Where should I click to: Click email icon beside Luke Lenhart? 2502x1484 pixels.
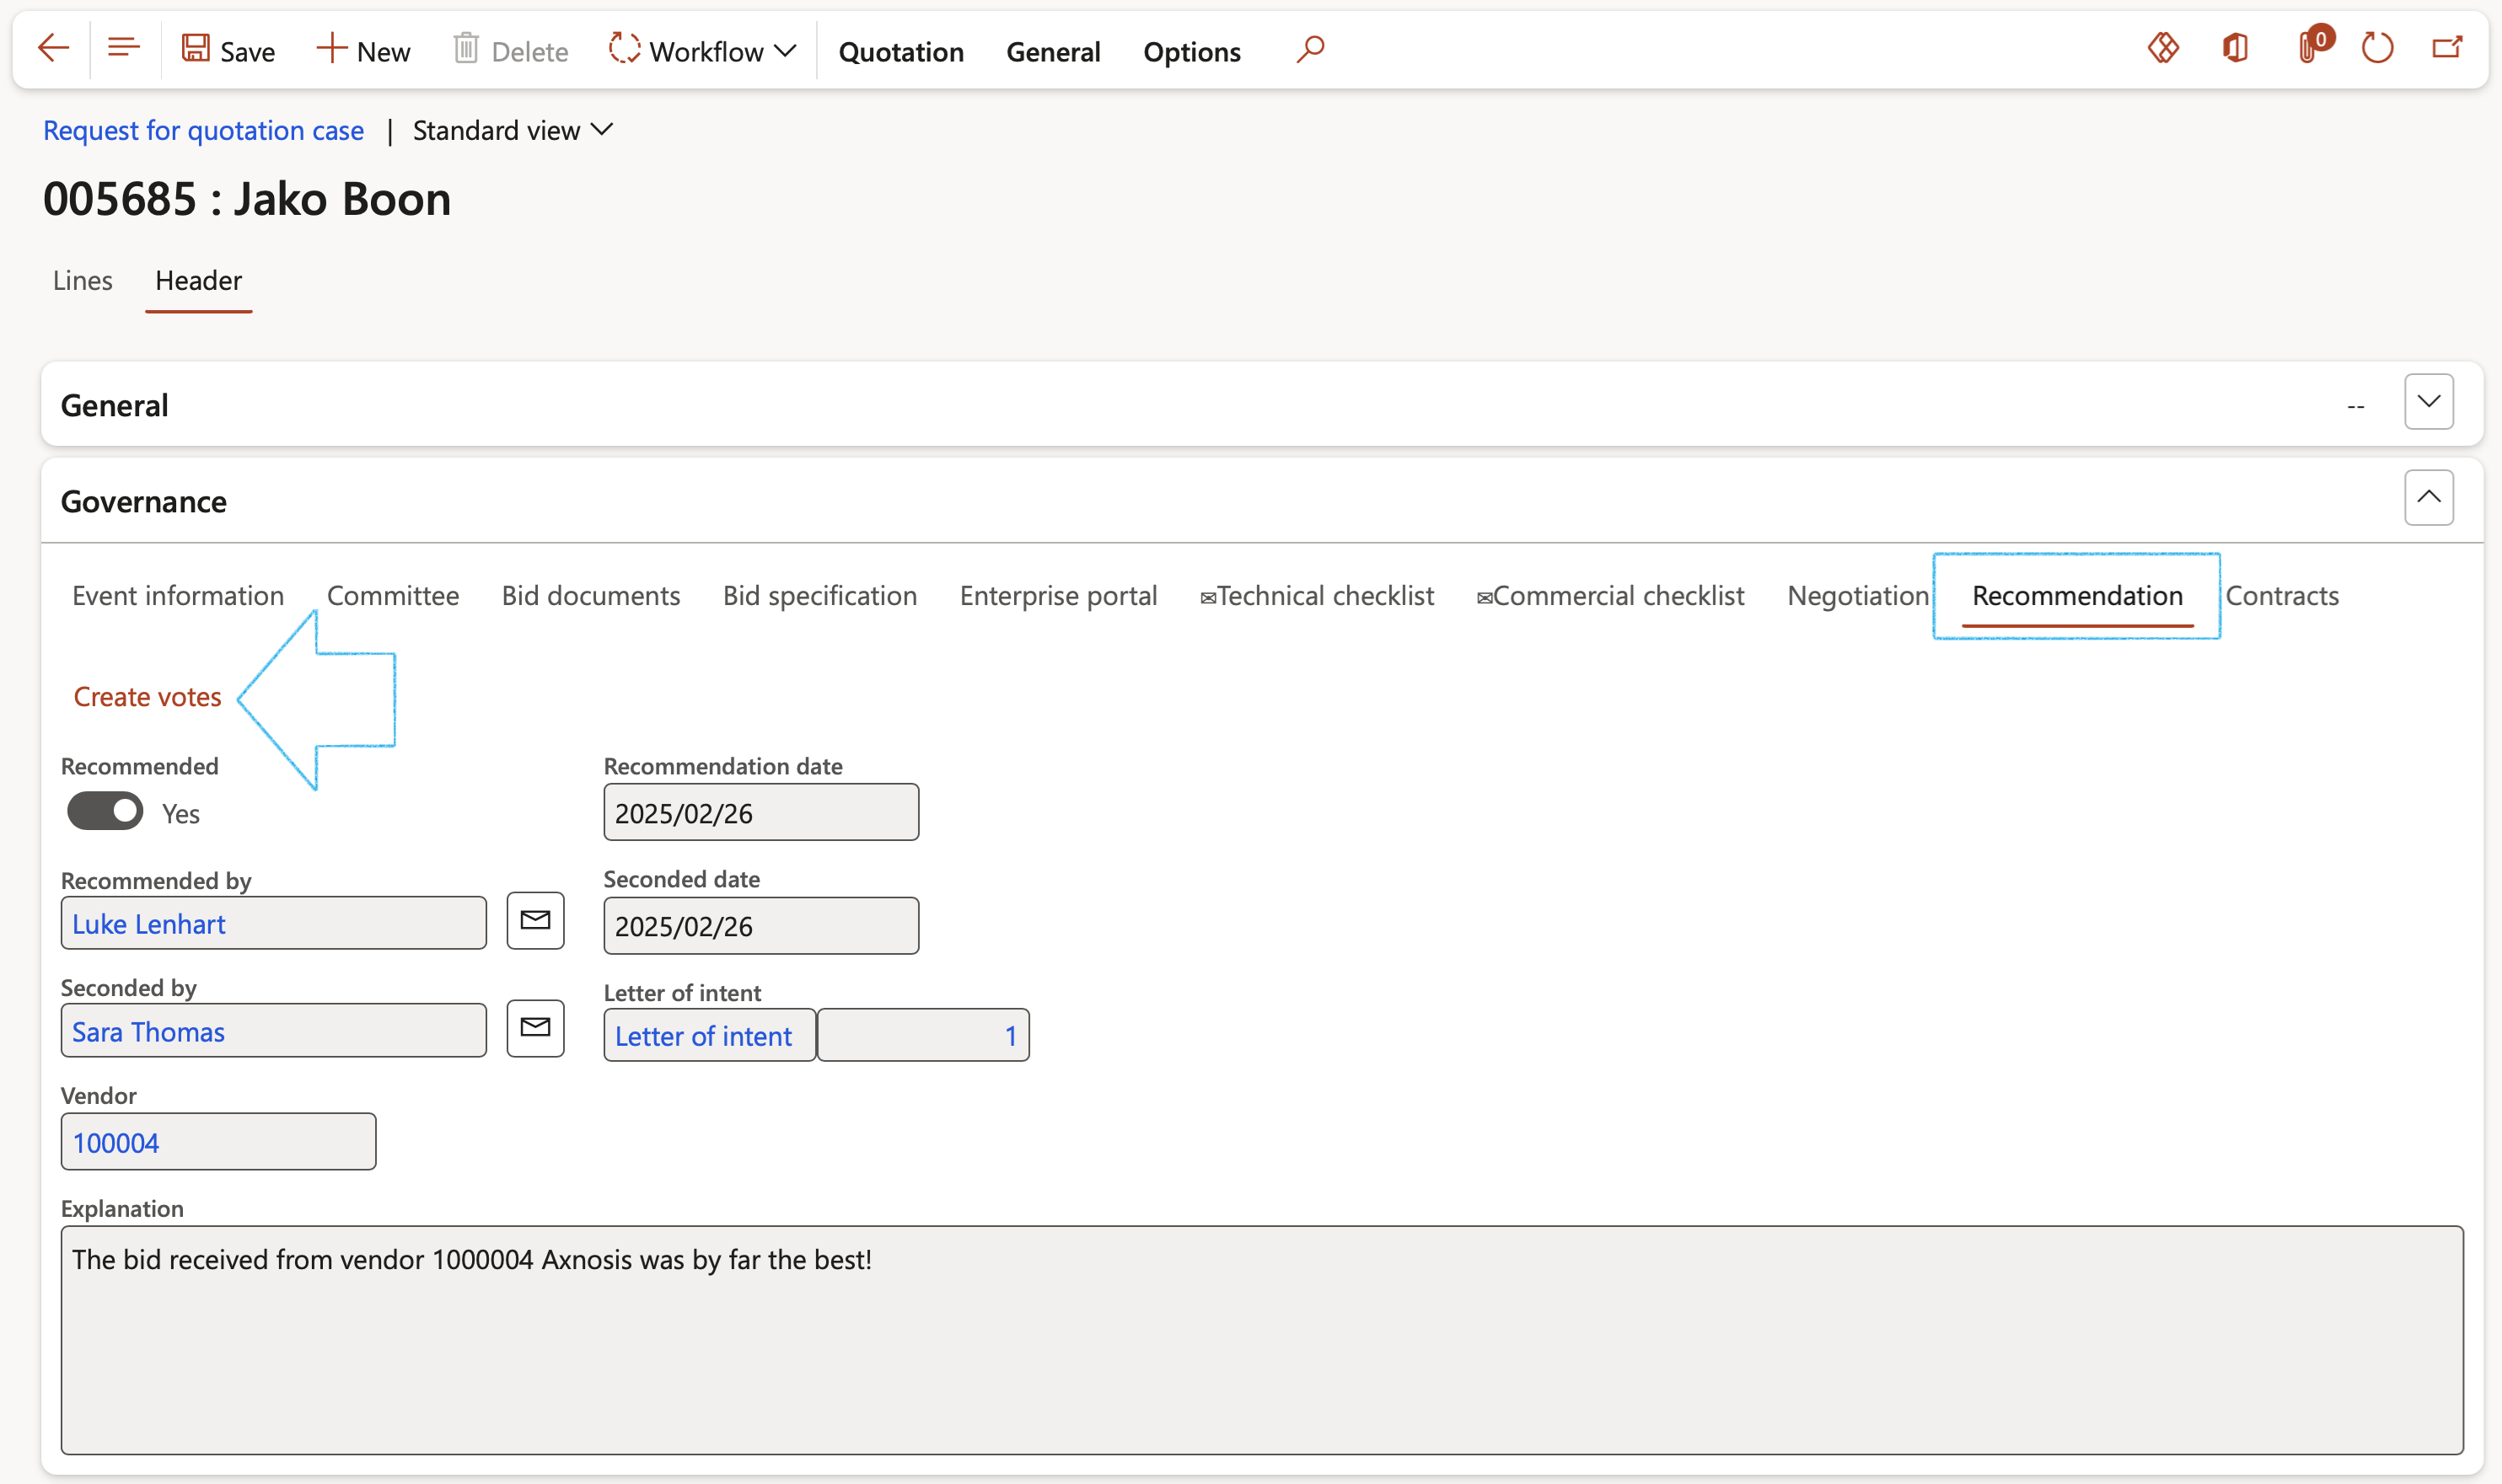point(535,920)
